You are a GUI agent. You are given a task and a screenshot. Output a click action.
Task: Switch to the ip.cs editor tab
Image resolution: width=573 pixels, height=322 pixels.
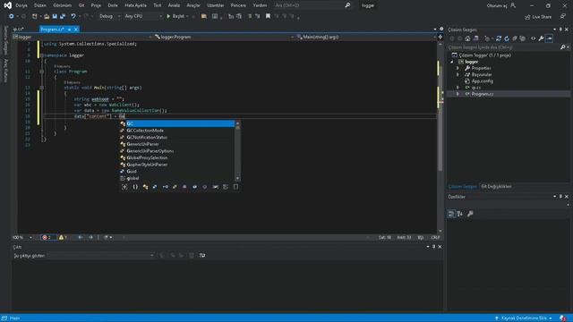(x=18, y=30)
